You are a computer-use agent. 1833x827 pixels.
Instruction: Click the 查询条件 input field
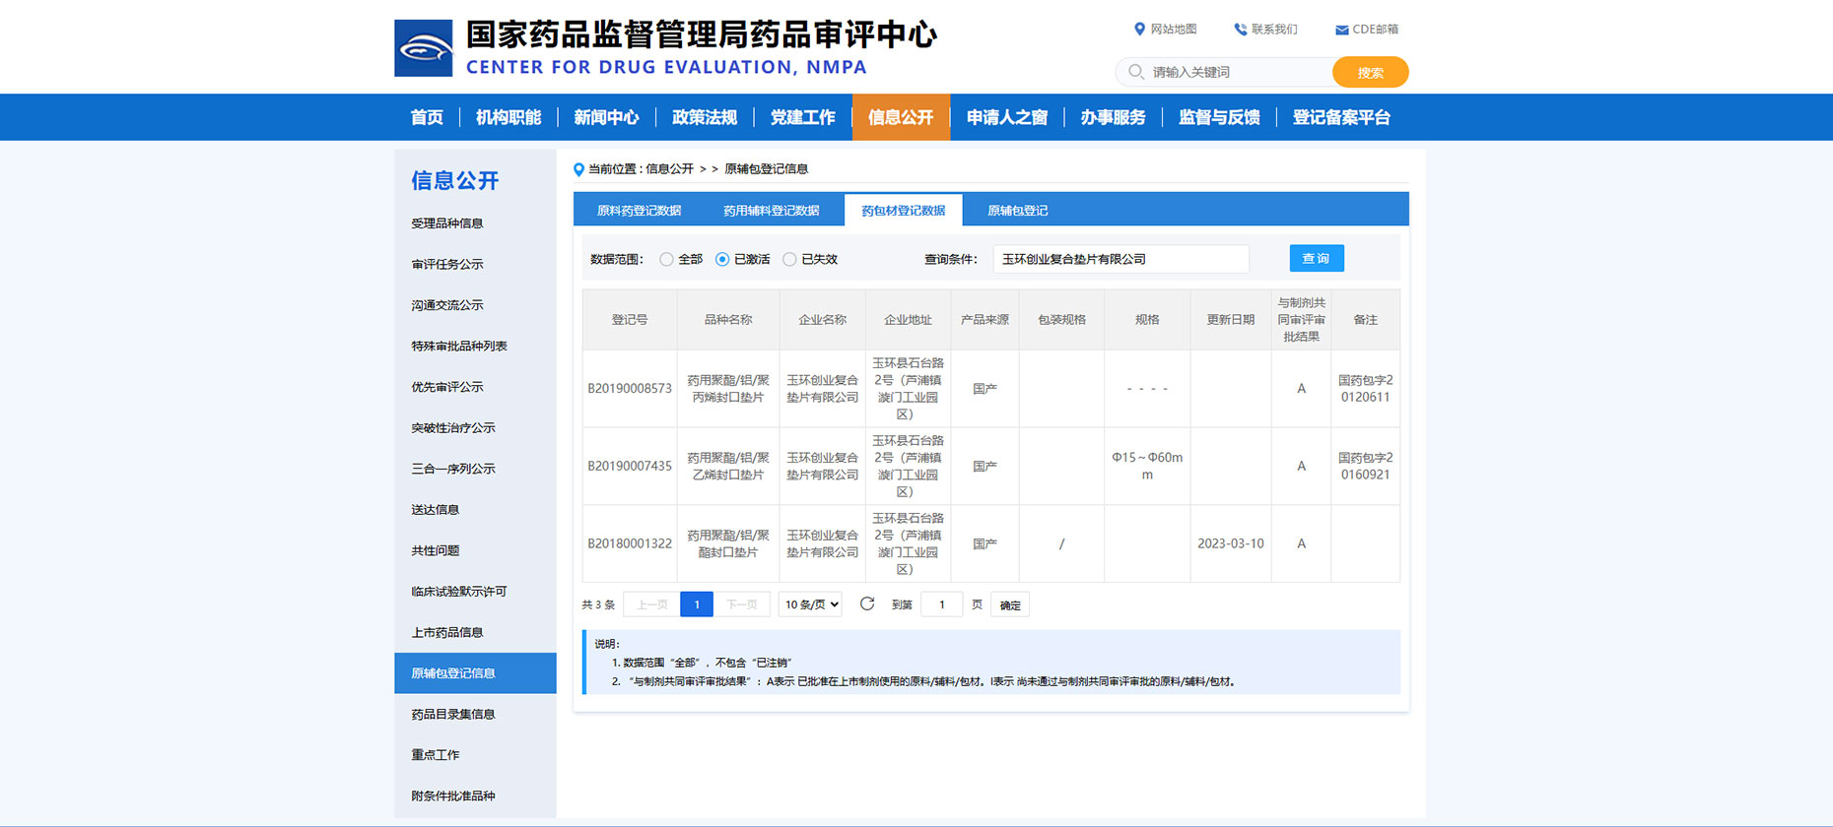pos(1121,259)
